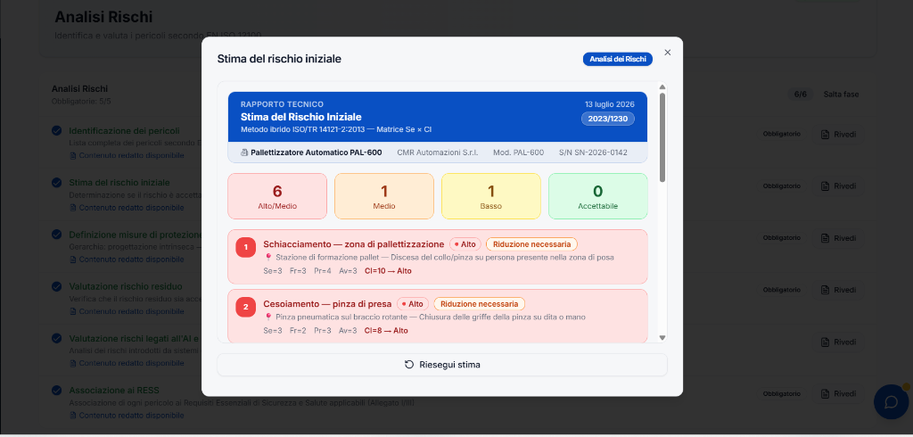Image resolution: width=913 pixels, height=437 pixels.
Task: Click the Analisi dei Rischi badge
Action: coord(618,59)
